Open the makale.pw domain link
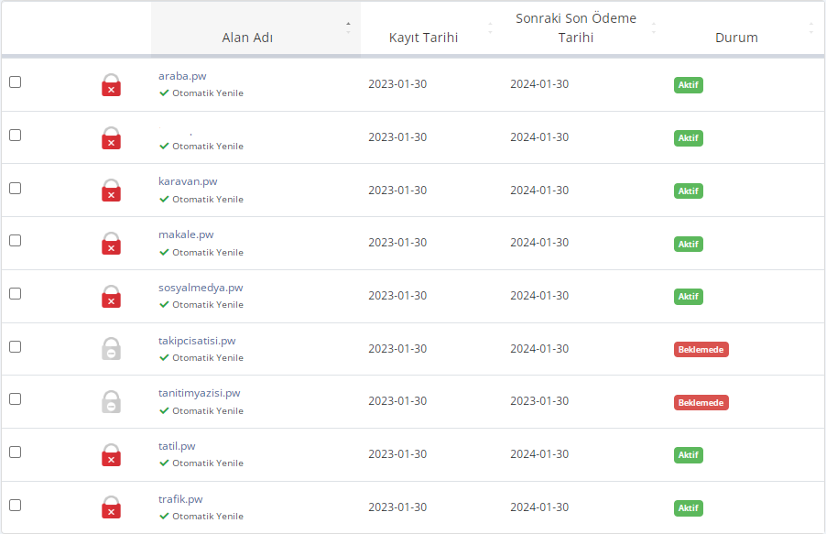The width and height of the screenshot is (826, 534). pyautogui.click(x=186, y=235)
